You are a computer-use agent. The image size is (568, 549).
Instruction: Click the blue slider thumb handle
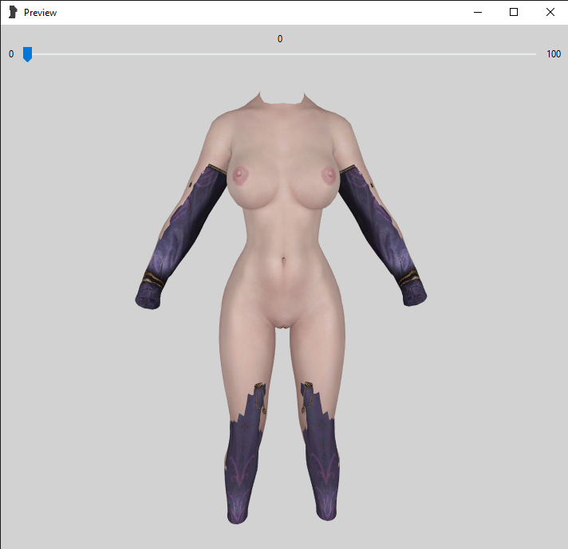coord(27,54)
